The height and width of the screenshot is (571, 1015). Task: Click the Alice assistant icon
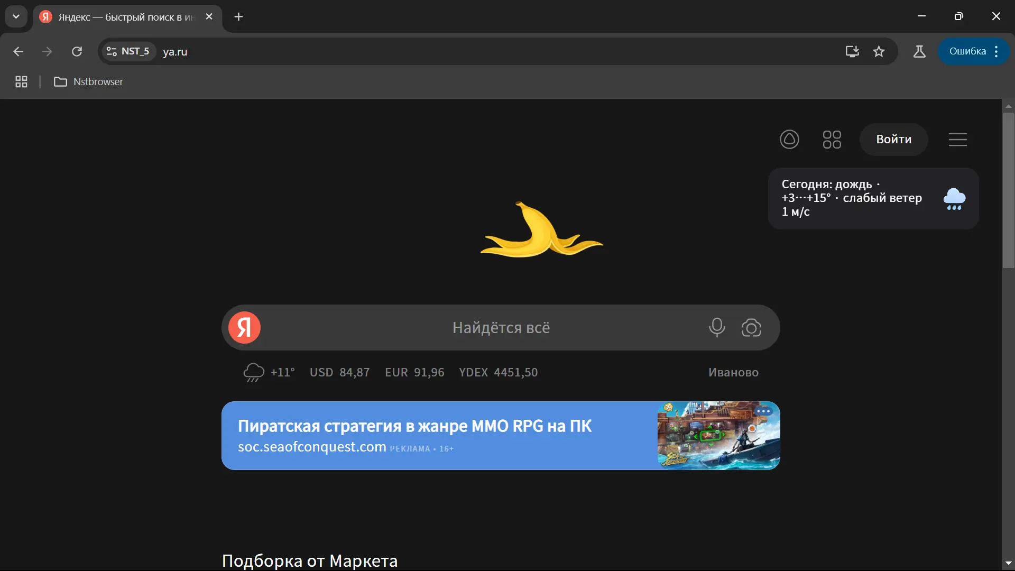point(789,140)
